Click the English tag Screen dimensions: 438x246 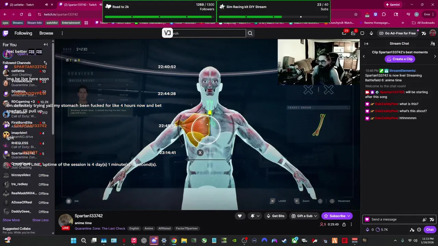(x=134, y=228)
